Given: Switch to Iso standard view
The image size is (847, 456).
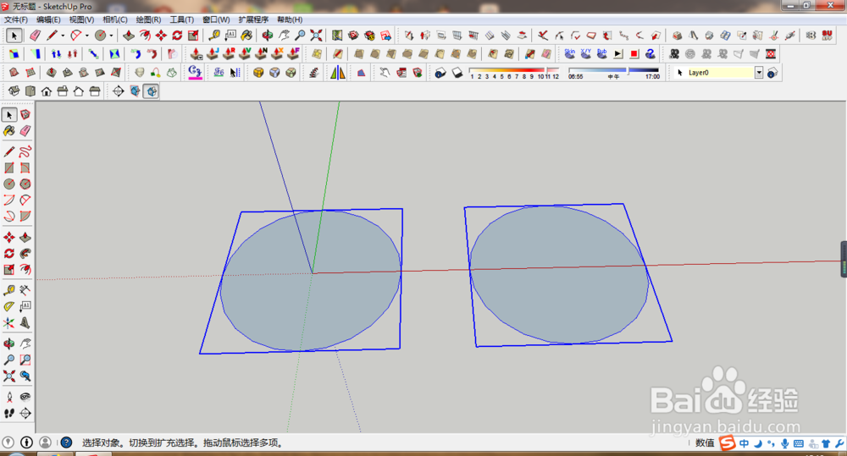Looking at the screenshot, I should pyautogui.click(x=14, y=91).
